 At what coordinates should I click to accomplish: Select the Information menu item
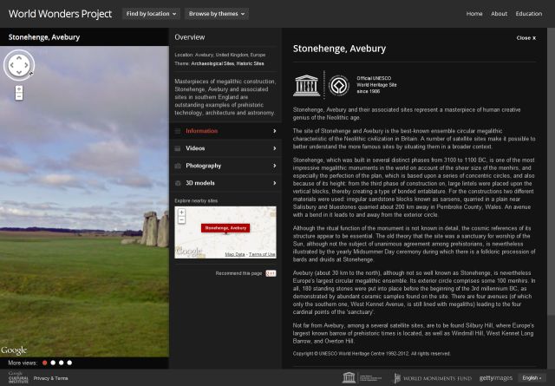point(225,131)
